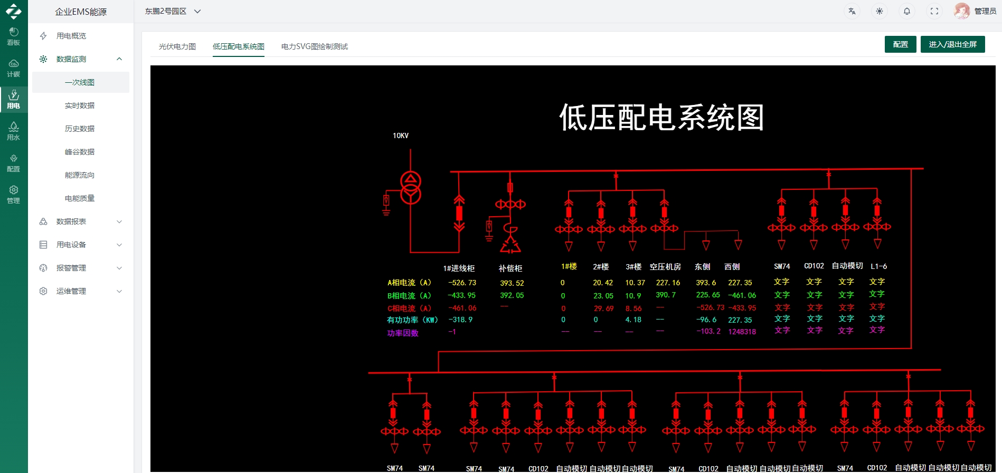Switch to 低压配电系统图 tab
The height and width of the screenshot is (473, 1002).
[x=239, y=46]
